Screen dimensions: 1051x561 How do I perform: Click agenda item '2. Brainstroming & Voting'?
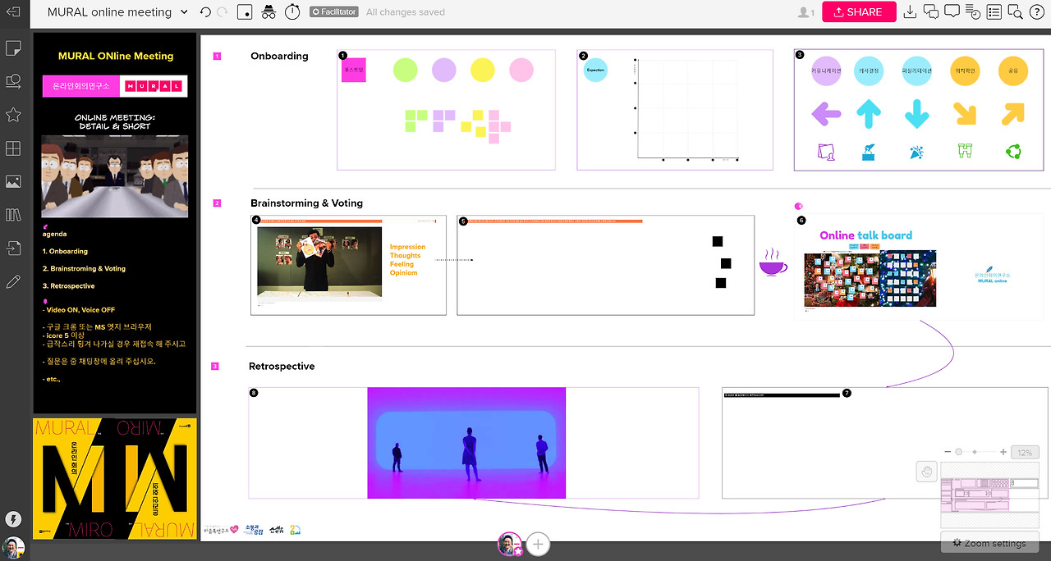click(x=84, y=269)
